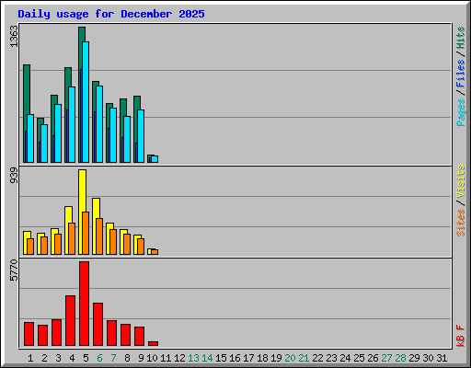Click day label 1 on x-axis

[30, 358]
